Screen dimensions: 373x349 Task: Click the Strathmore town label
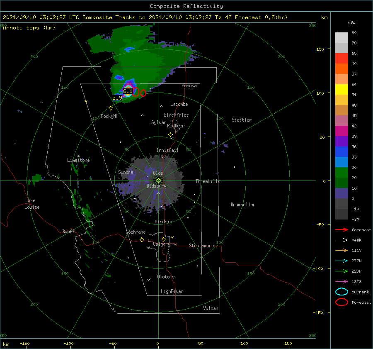[201, 246]
